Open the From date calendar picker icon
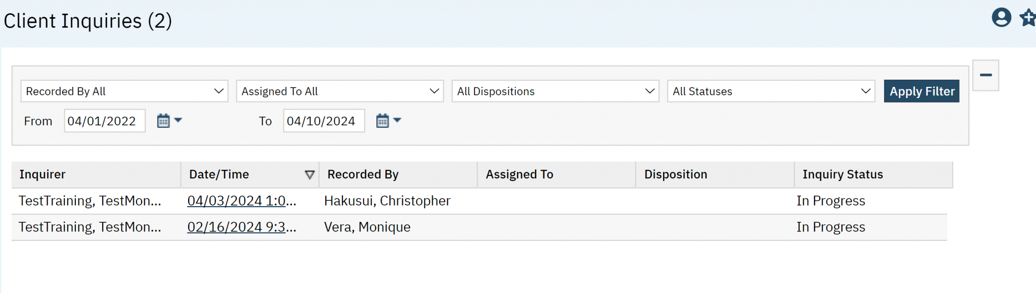 163,120
